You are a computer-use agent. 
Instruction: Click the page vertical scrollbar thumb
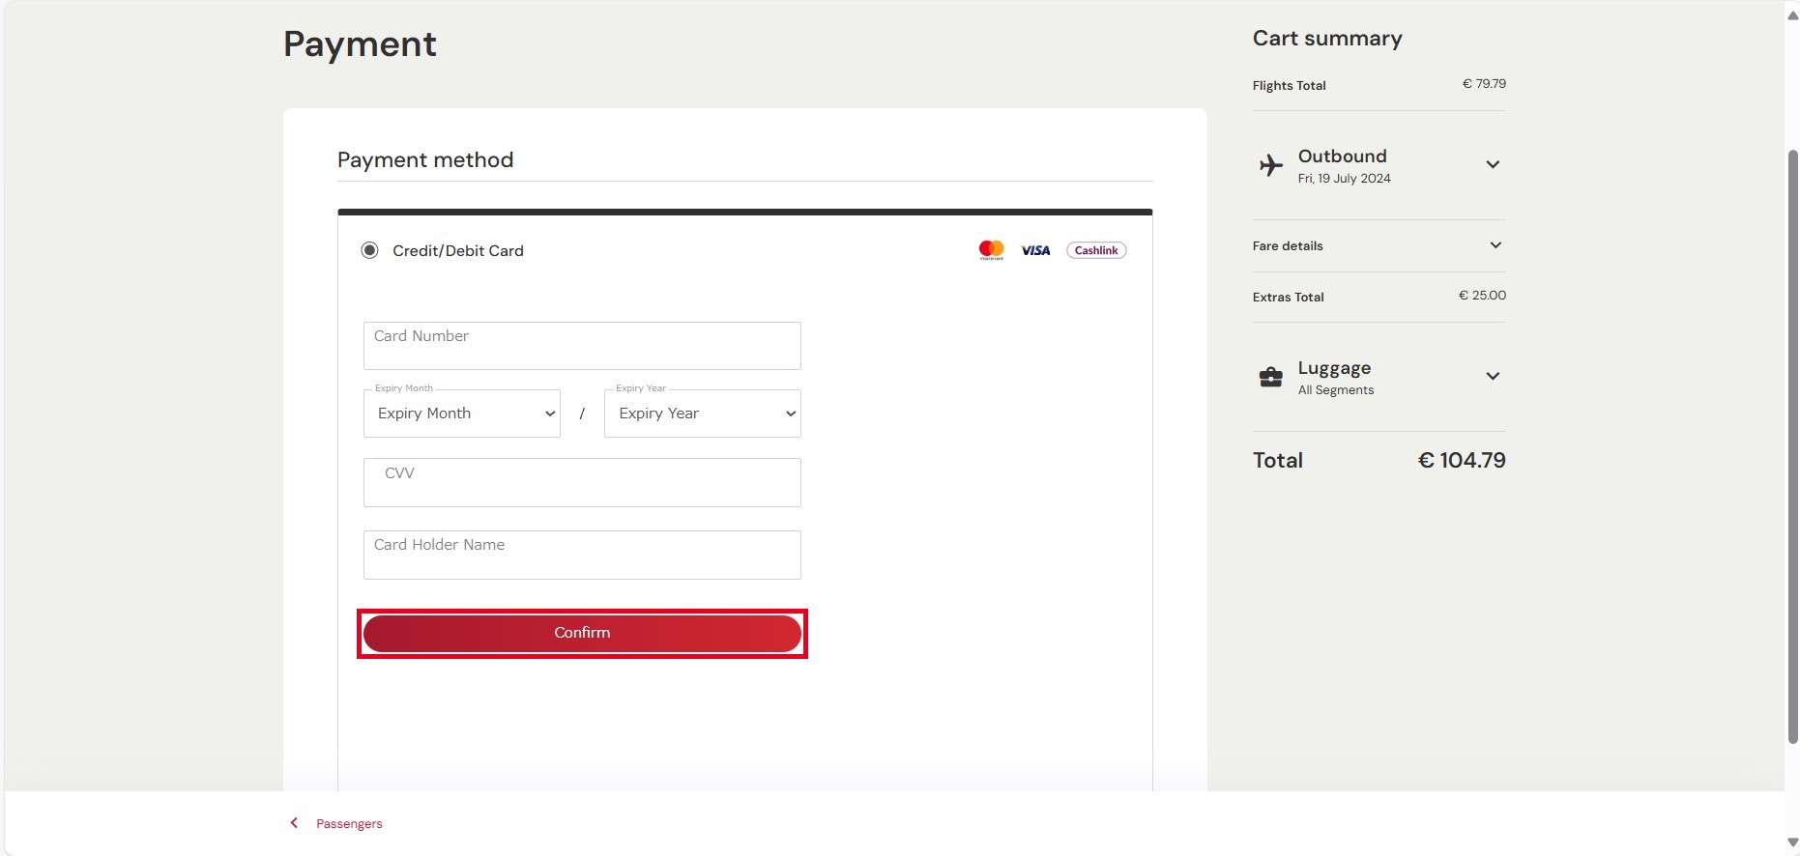click(x=1792, y=446)
